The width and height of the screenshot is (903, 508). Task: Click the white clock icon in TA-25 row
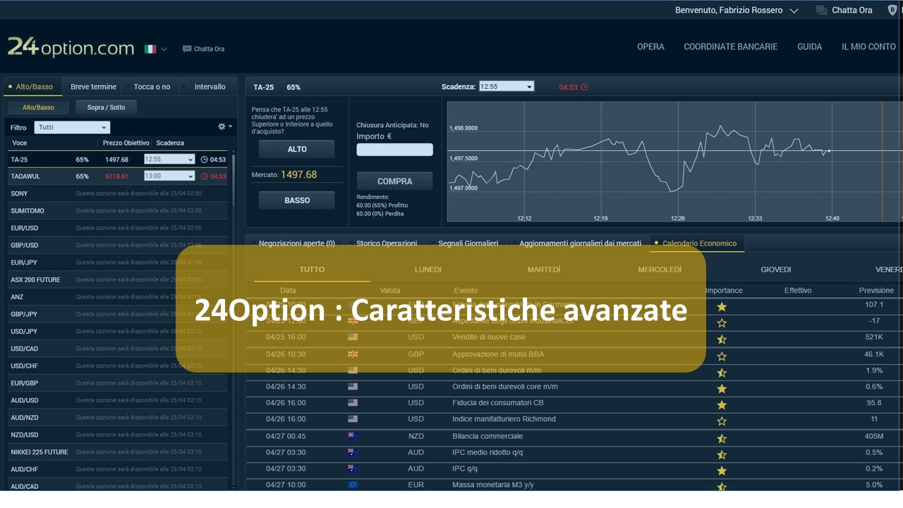click(x=205, y=159)
